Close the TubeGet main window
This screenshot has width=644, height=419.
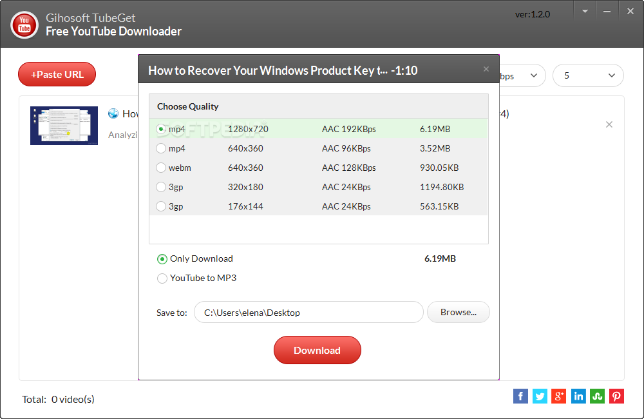[x=630, y=12]
